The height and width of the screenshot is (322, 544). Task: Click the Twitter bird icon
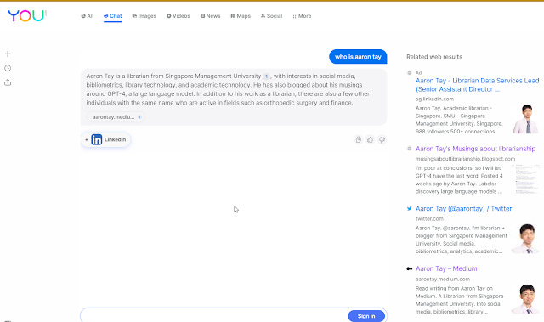[x=410, y=209]
